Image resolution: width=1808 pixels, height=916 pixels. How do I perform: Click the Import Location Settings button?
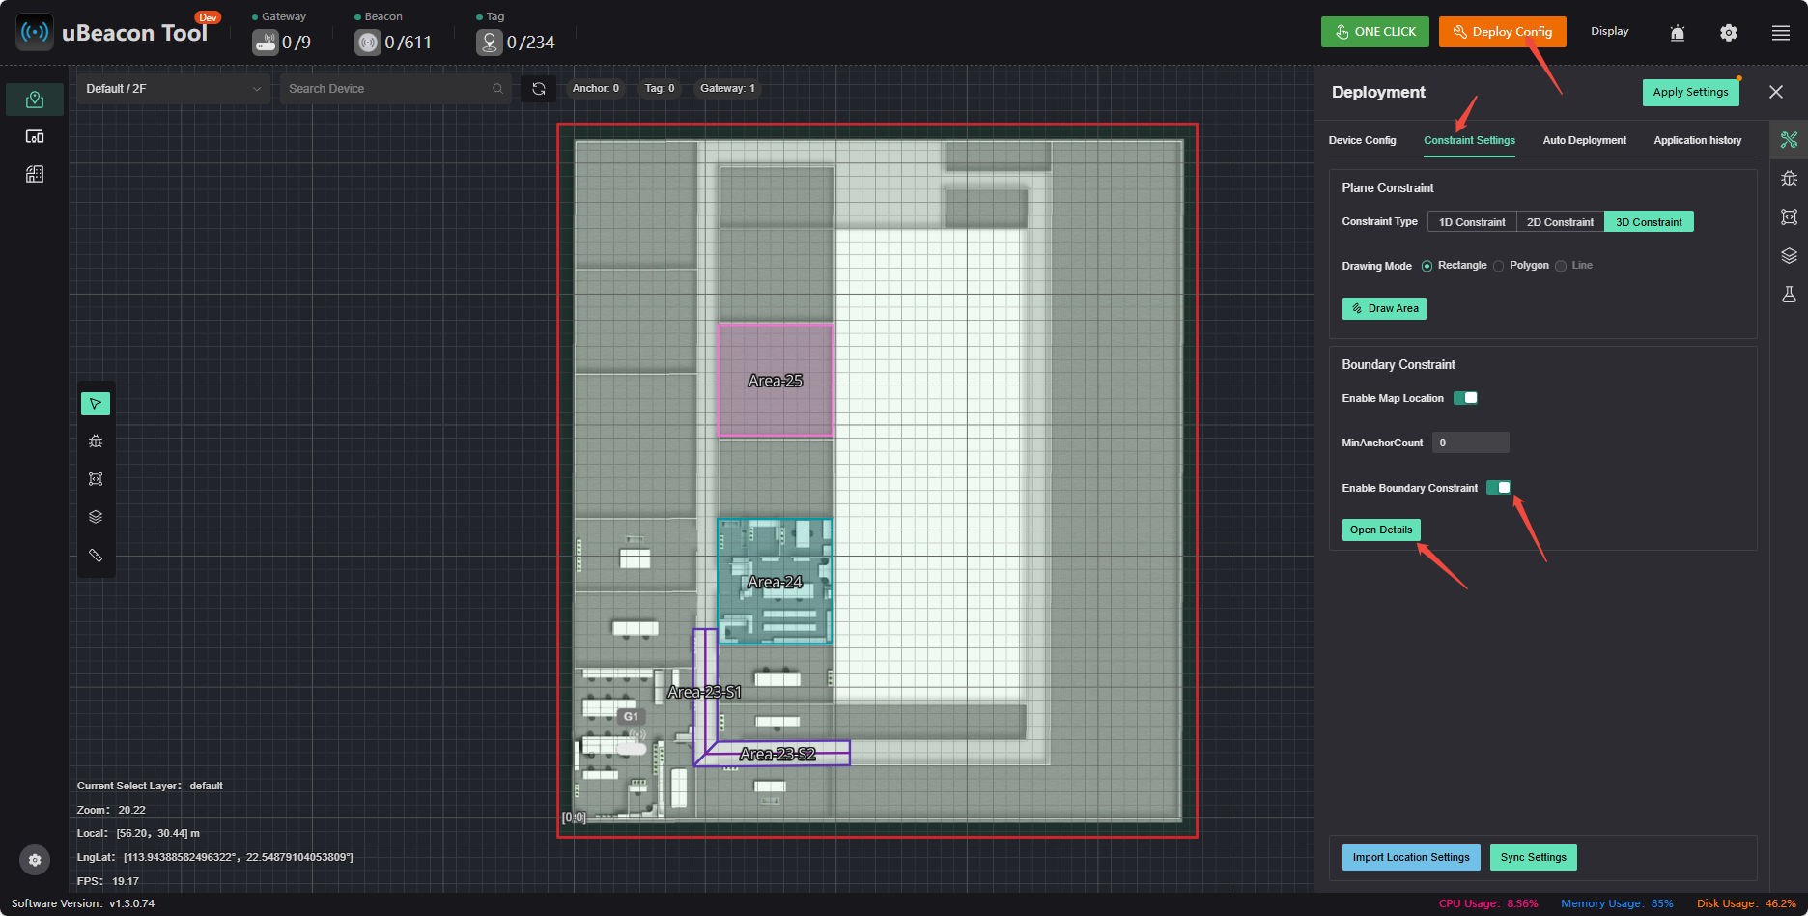coord(1411,857)
